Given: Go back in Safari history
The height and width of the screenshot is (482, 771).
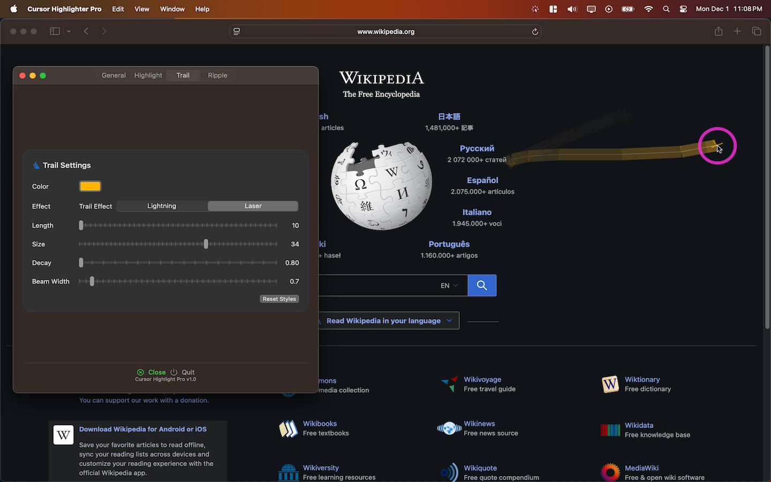Looking at the screenshot, I should (x=86, y=31).
